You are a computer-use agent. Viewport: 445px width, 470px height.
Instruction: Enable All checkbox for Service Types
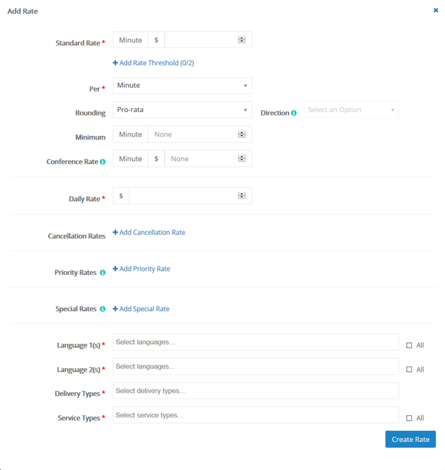coord(409,419)
